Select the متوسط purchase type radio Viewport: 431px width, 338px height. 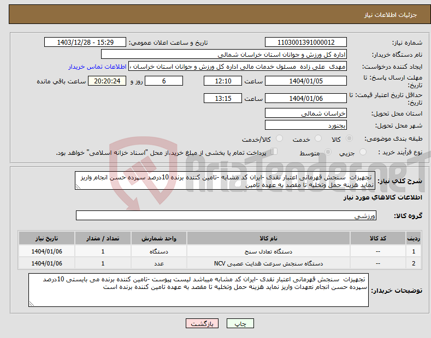[328, 152]
